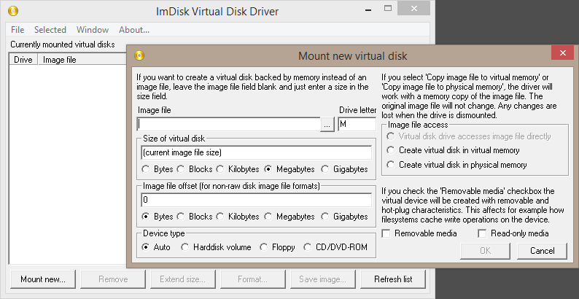This screenshot has height=299, width=579.
Task: Choose CD/DVD-ROM device type
Action: [308, 247]
